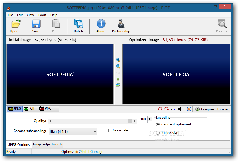Image resolution: width=239 pixels, height=162 pixels.
Task: Show the About dialog
Action: [101, 26]
